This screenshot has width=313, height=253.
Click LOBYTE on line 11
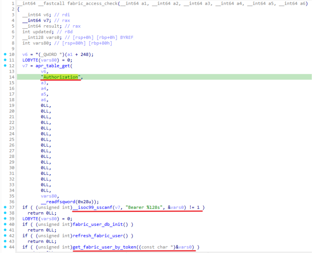30,60
